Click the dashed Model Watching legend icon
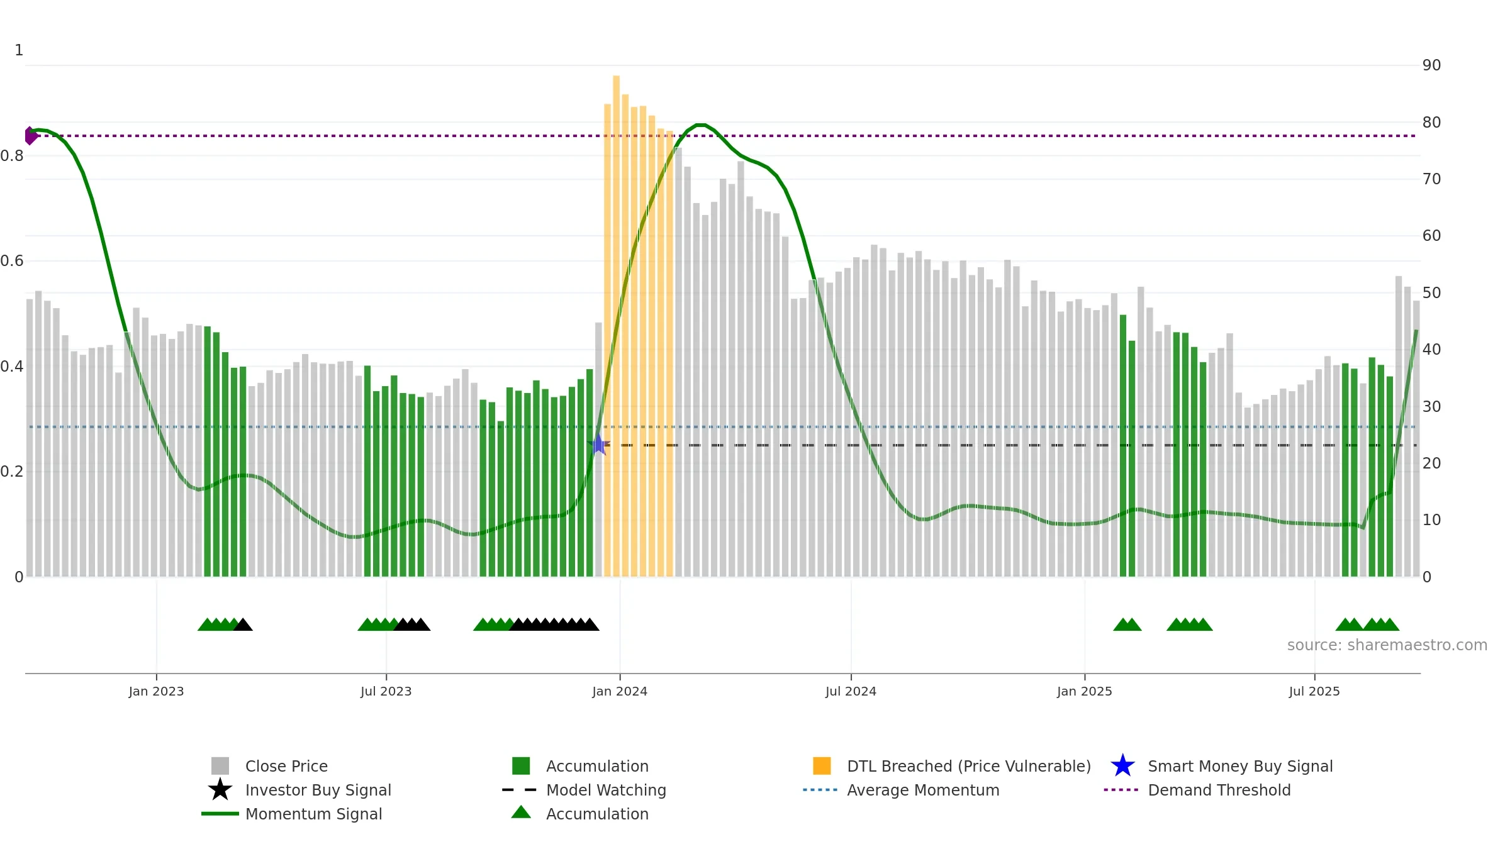The image size is (1510, 849). pyautogui.click(x=520, y=790)
